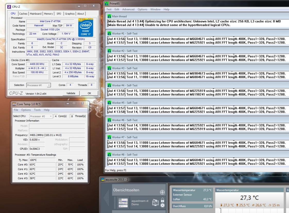Click the 'For Help, press F1' status bar
The image size is (289, 213).
pyautogui.click(x=116, y=170)
